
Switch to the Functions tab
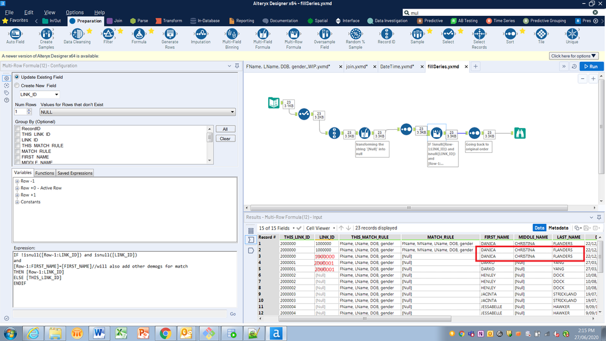(44, 173)
